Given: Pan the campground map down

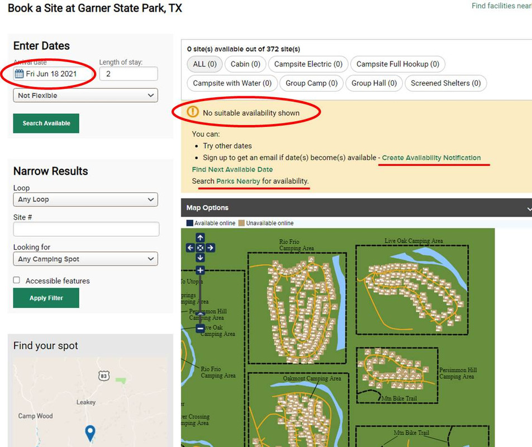Looking at the screenshot, I should tap(200, 258).
